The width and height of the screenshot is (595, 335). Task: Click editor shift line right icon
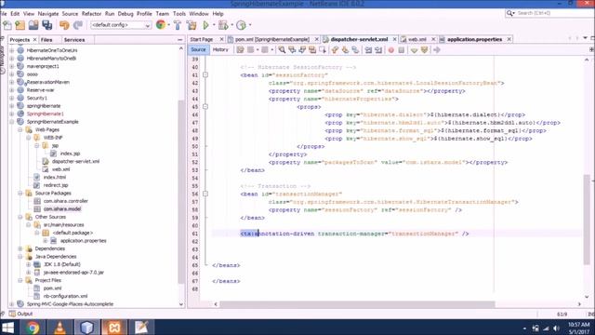pos(378,49)
